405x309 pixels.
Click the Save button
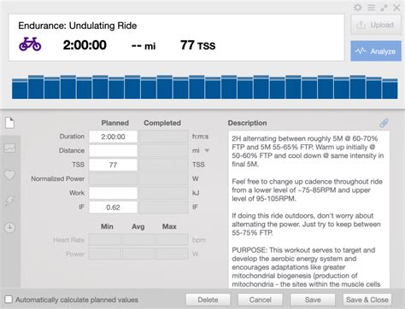313,300
